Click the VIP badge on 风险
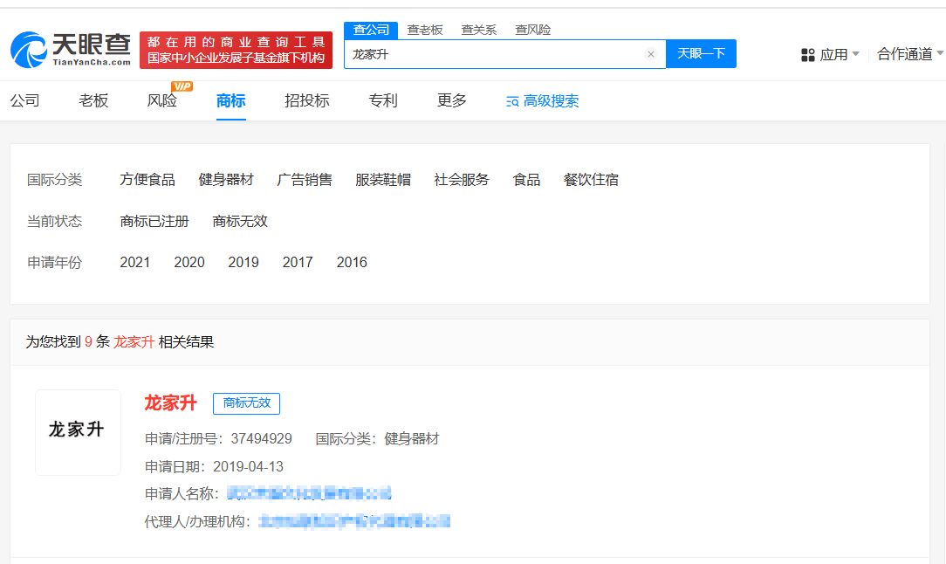 pyautogui.click(x=182, y=86)
